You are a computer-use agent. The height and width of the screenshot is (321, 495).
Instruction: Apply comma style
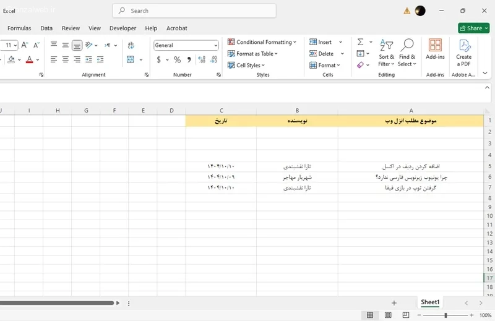[x=189, y=59]
